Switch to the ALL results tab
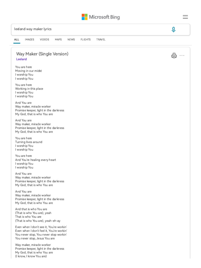 coord(16,40)
